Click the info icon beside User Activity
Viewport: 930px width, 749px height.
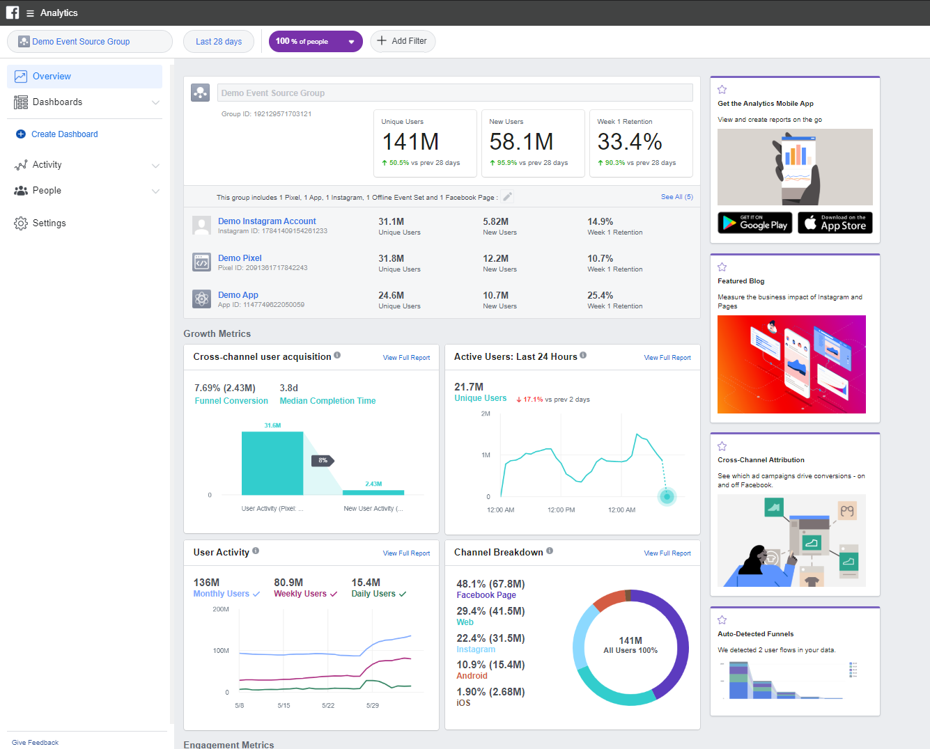256,551
